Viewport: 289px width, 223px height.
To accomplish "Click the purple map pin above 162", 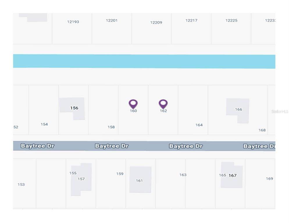I will [x=163, y=104].
